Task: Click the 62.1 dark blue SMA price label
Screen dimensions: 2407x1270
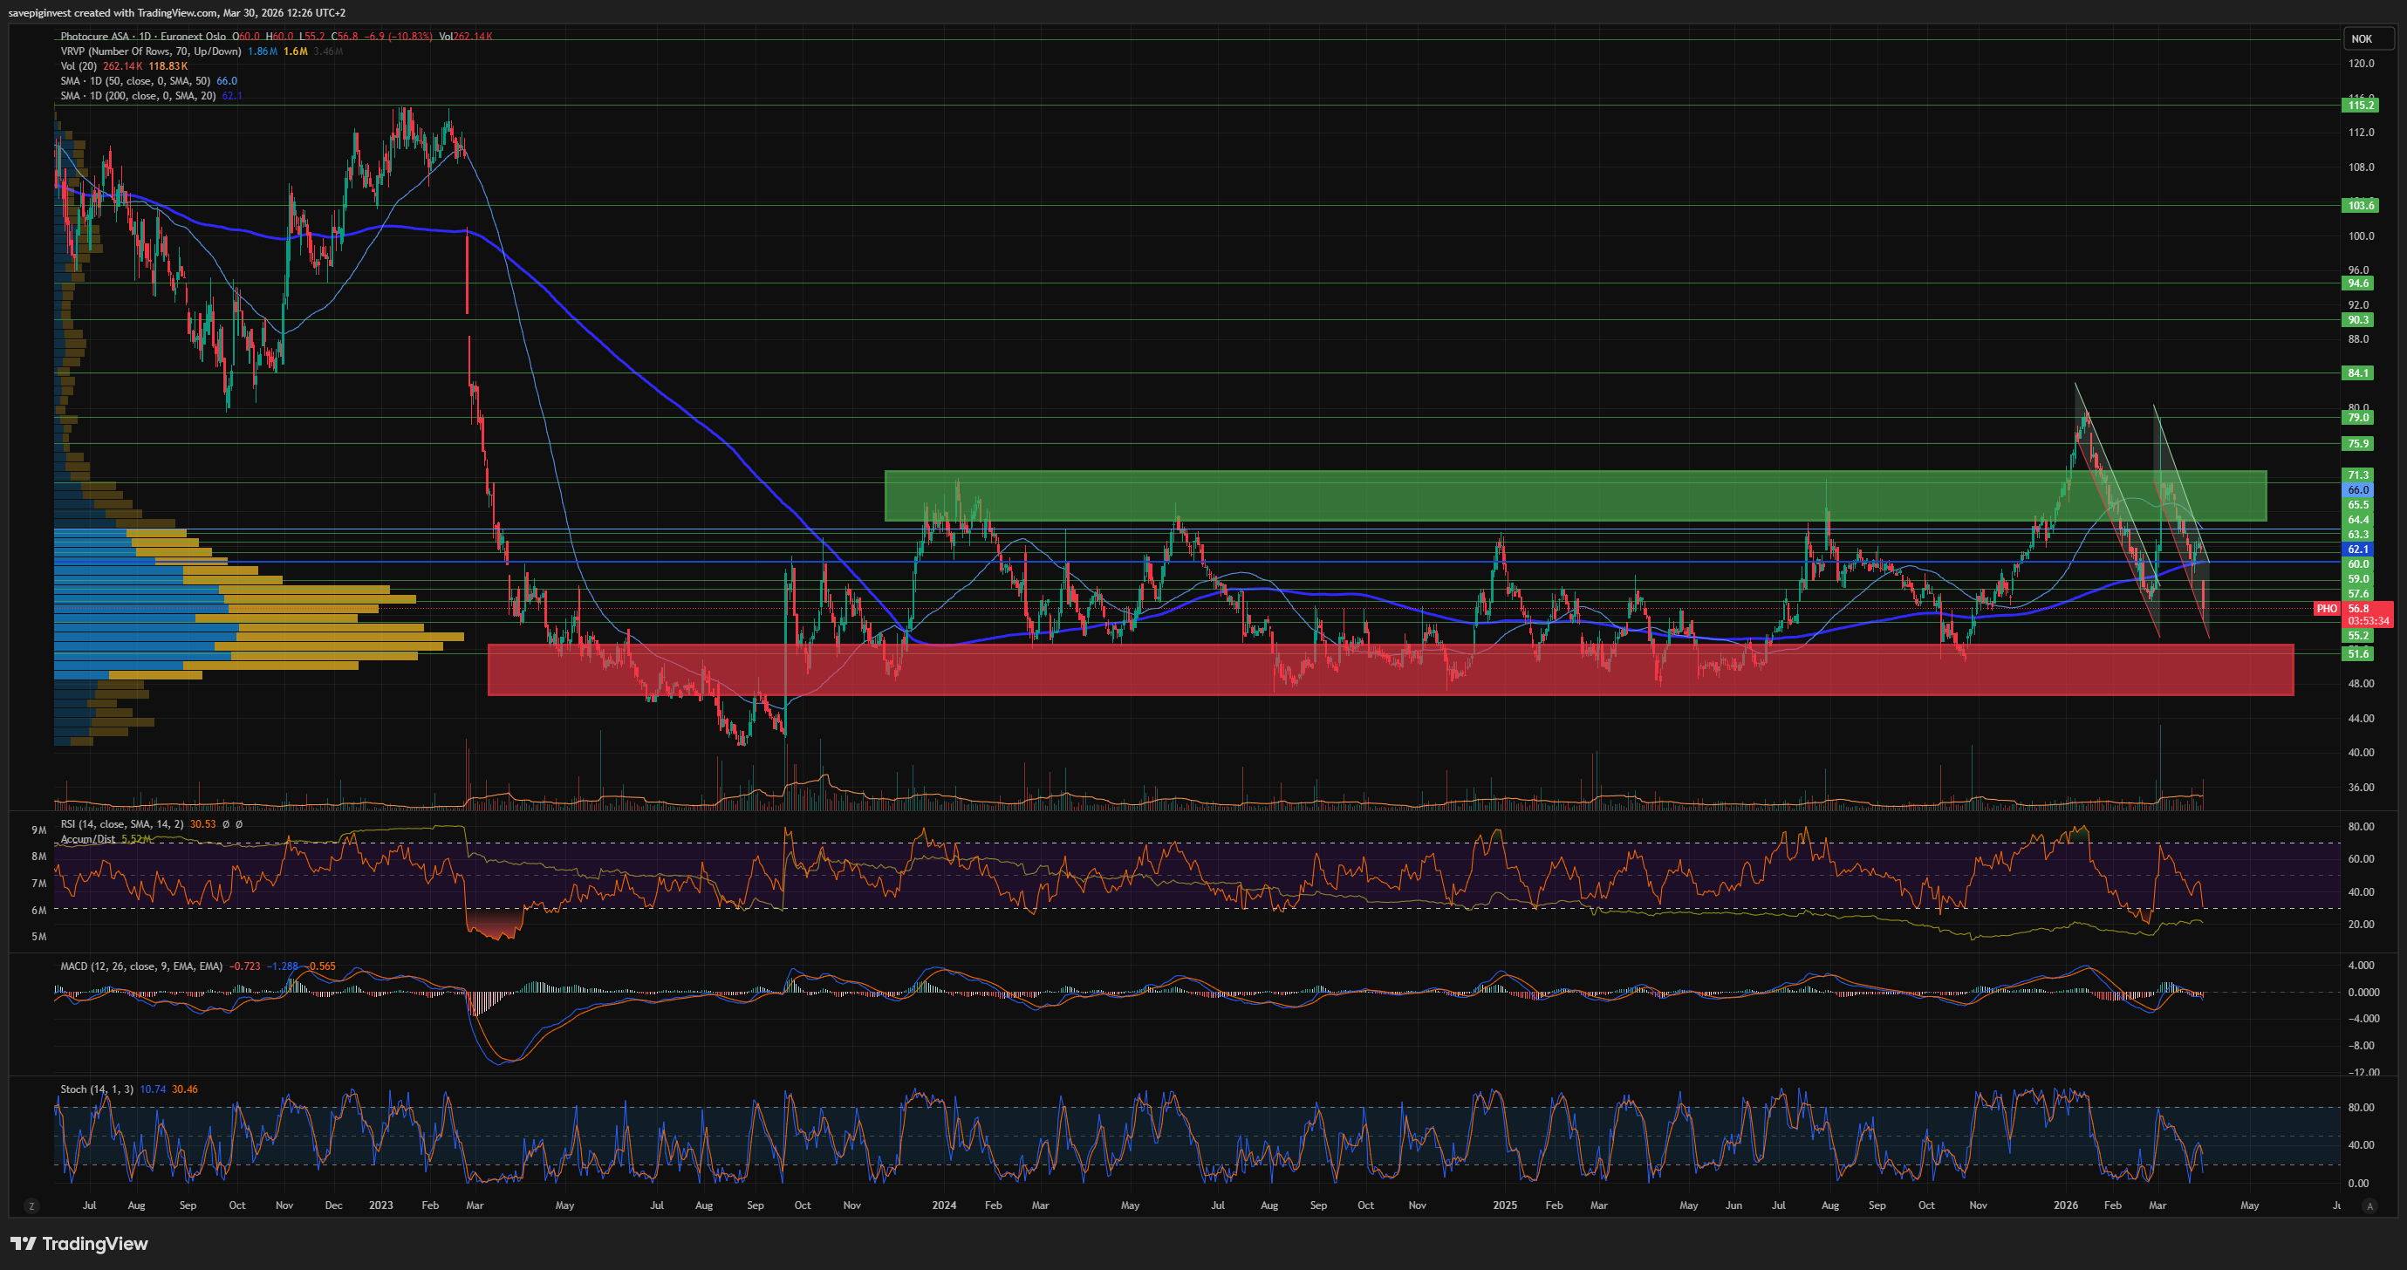Action: [2358, 550]
